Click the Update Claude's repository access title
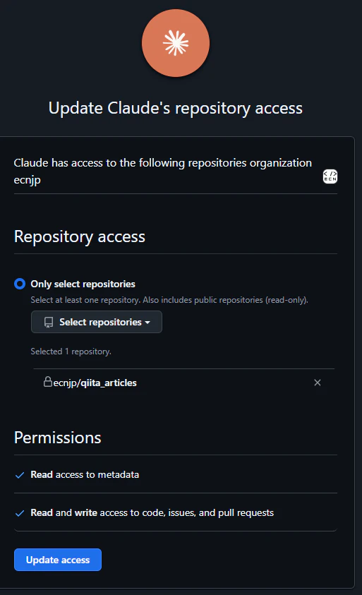The height and width of the screenshot is (595, 362). click(176, 108)
